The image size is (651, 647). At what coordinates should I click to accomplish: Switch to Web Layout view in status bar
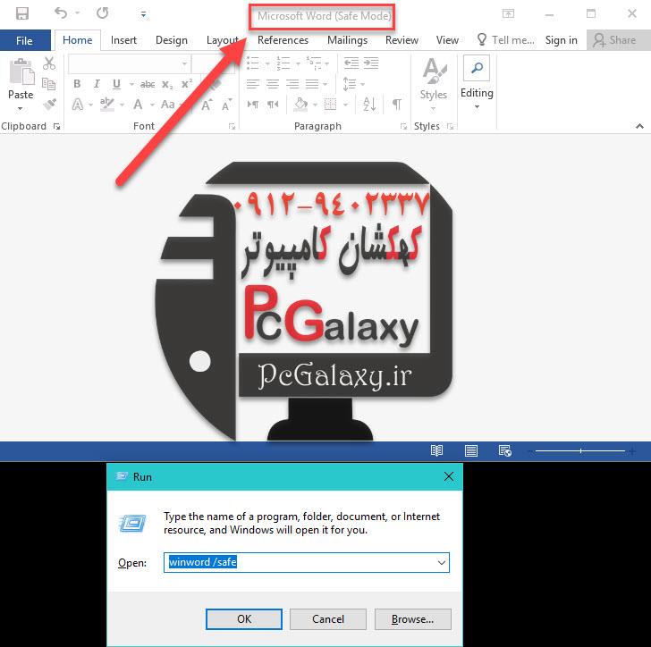click(504, 451)
